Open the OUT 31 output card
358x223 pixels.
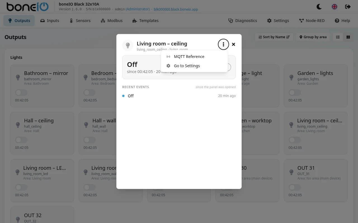pyautogui.click(x=316, y=180)
